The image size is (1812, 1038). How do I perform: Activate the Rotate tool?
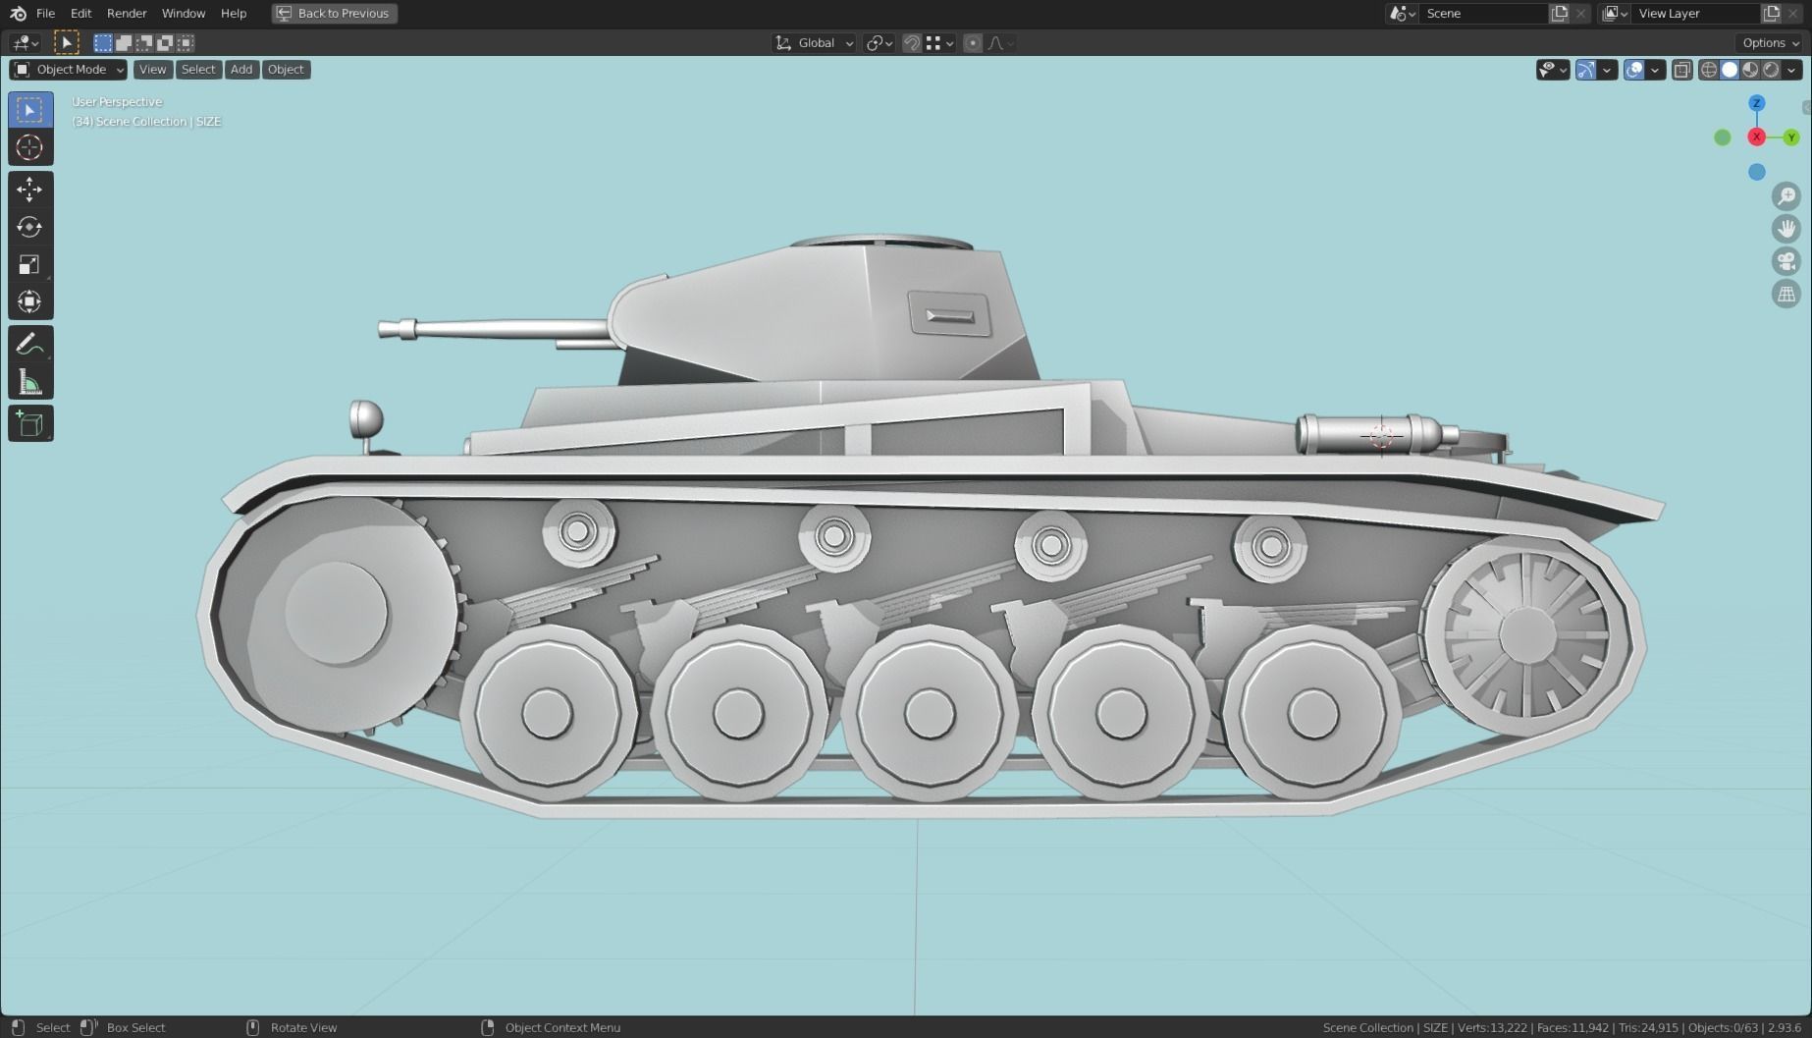coord(30,227)
